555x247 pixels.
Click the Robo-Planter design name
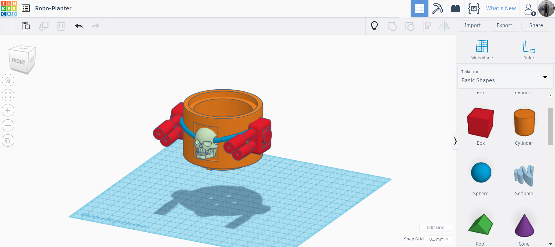pyautogui.click(x=53, y=8)
